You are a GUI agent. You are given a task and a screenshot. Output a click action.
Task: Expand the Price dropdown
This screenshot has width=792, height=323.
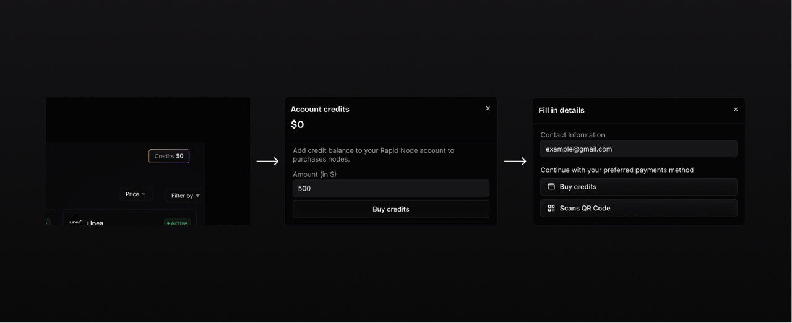pos(136,194)
